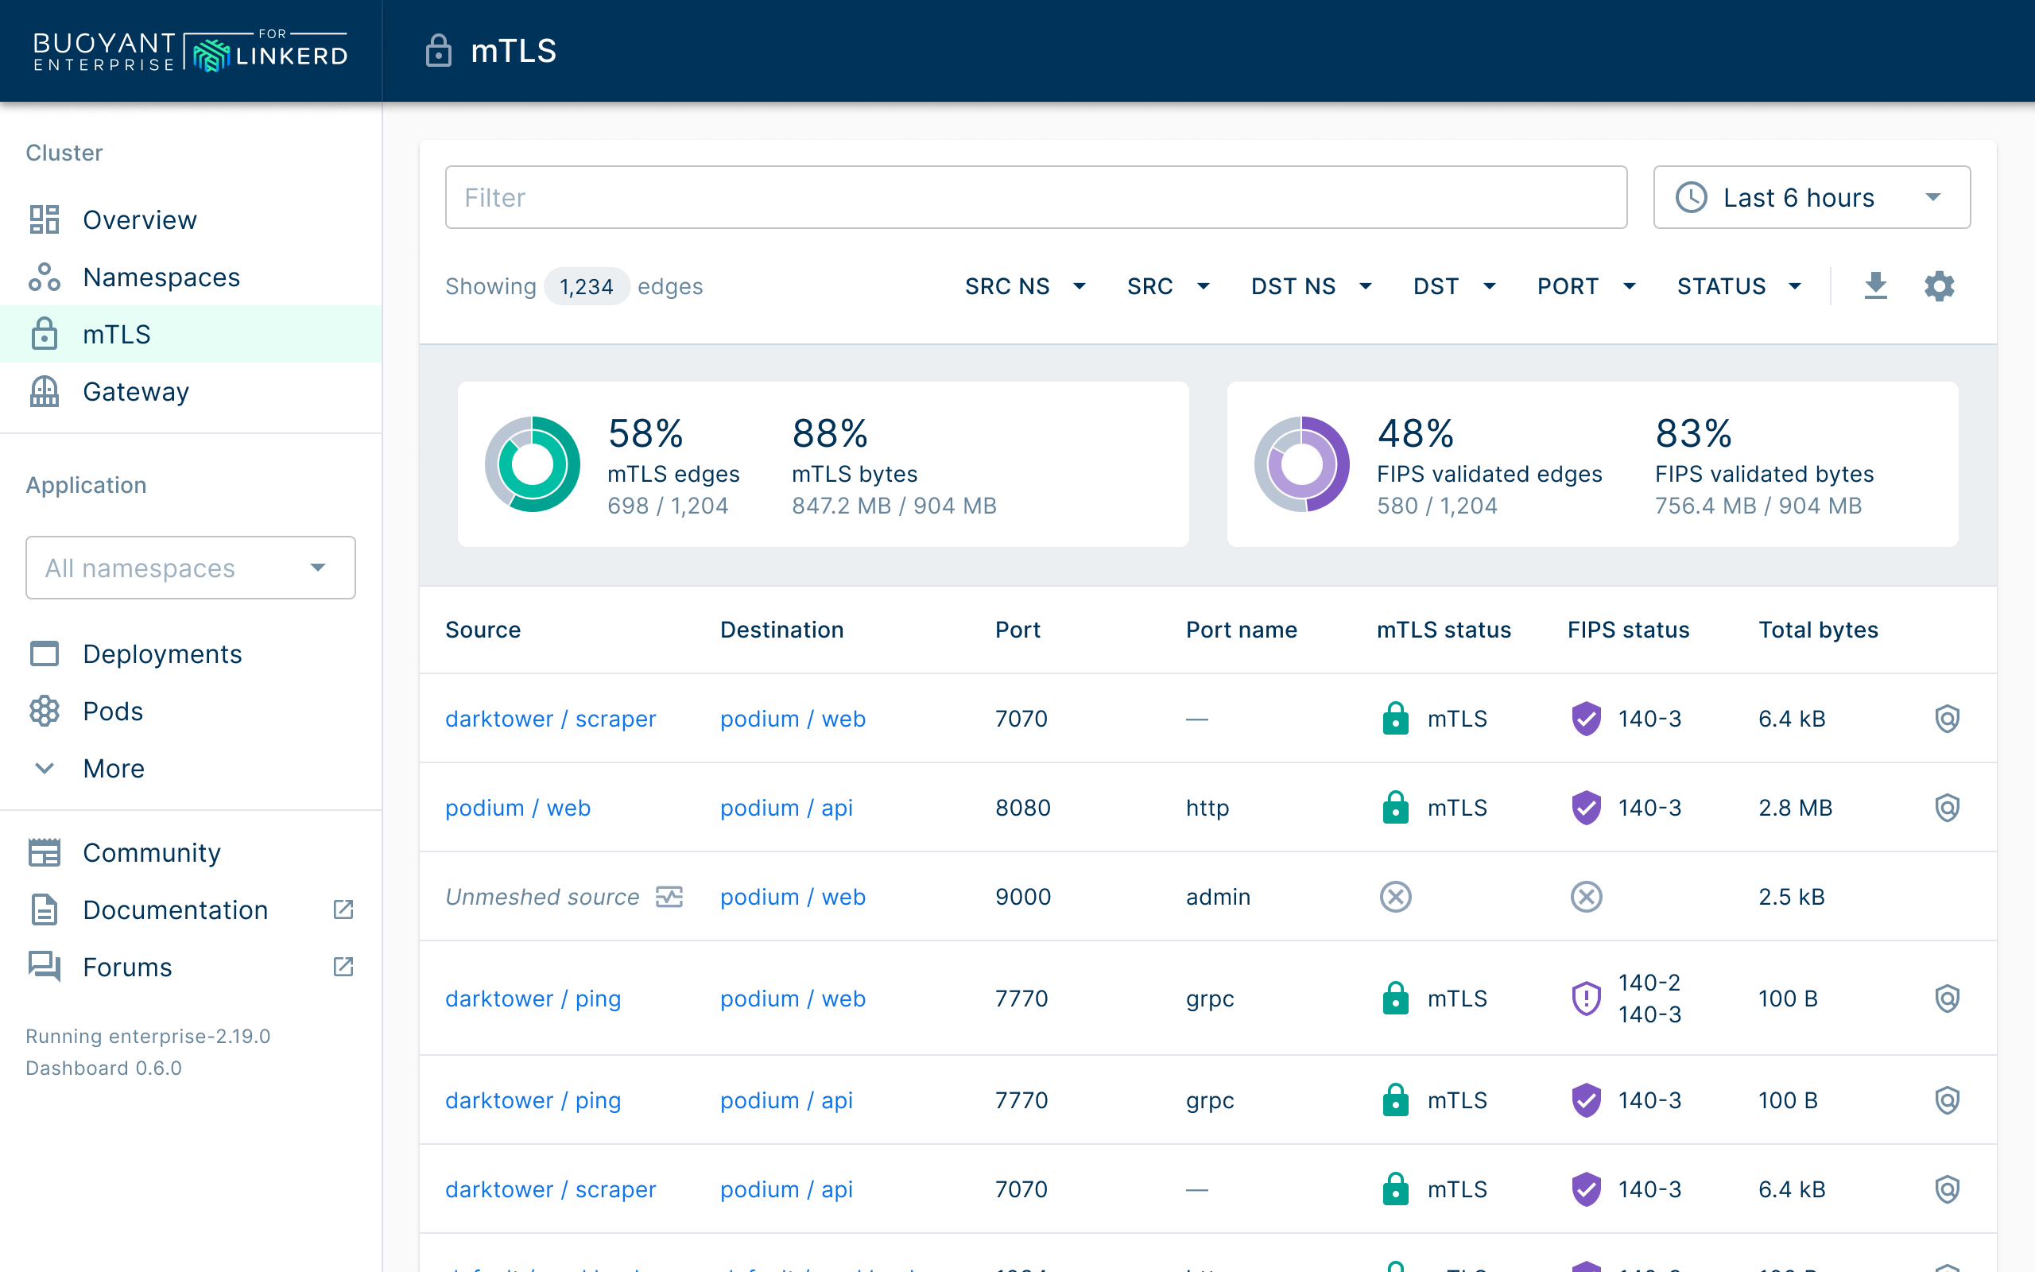Expand the SRC NS filter dropdown
Image resolution: width=2035 pixels, height=1272 pixels.
pyautogui.click(x=1025, y=286)
